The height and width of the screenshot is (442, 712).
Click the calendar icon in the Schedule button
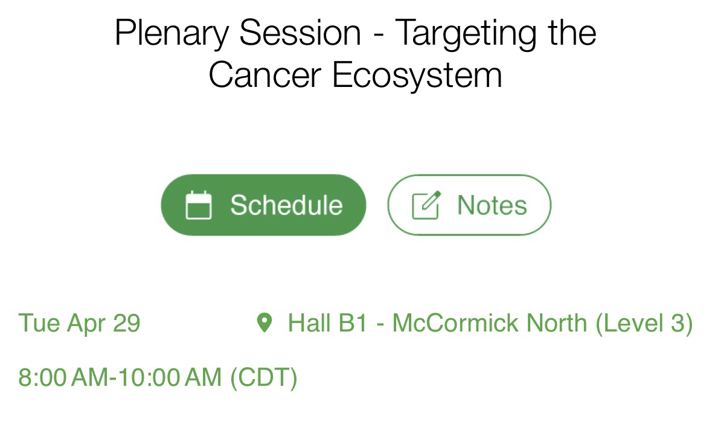[198, 205]
